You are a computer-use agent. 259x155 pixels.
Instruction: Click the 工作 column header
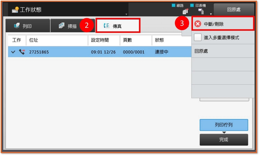tap(17, 40)
